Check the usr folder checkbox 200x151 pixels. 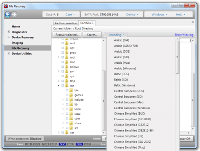click(62, 86)
